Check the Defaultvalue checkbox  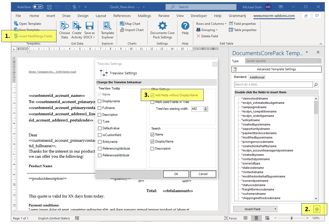click(x=100, y=128)
